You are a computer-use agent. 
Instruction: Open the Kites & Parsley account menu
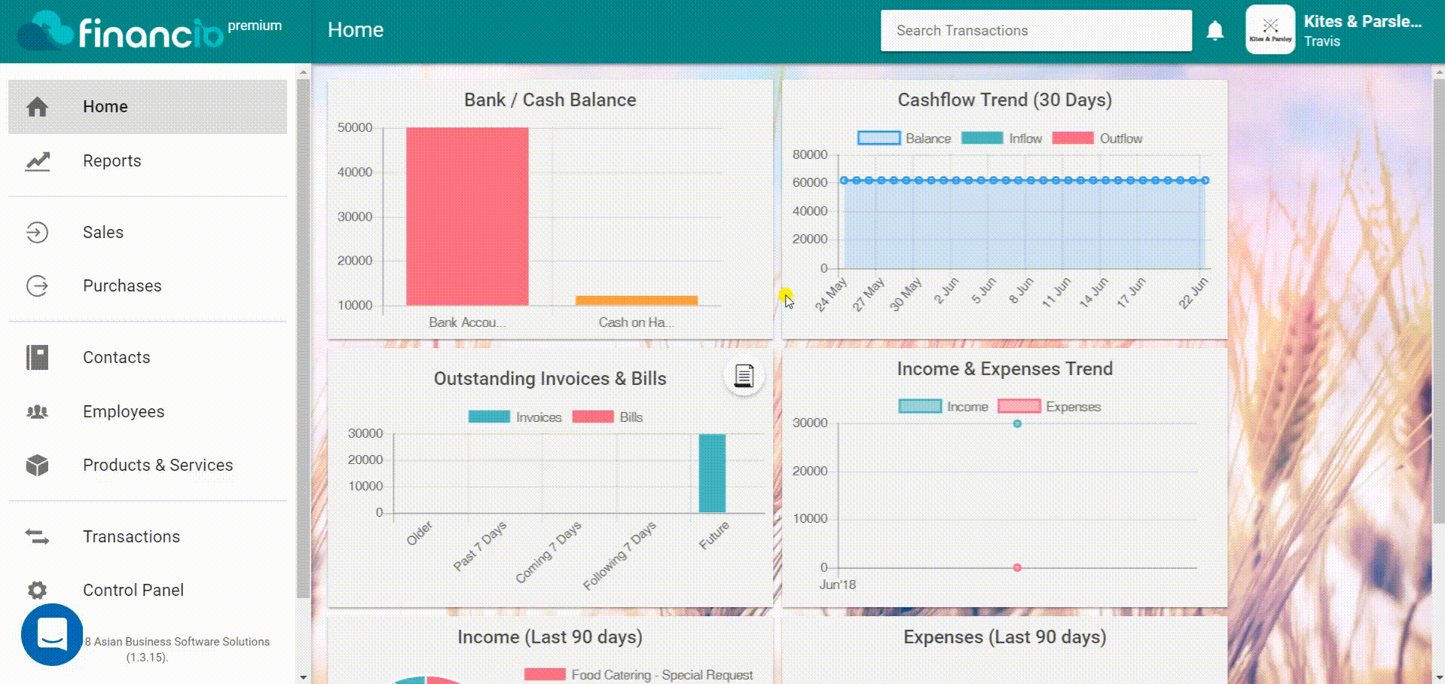click(x=1333, y=31)
